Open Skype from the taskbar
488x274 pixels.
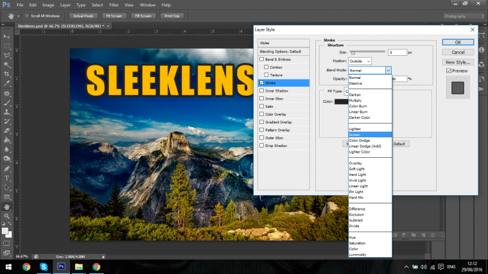click(44, 267)
